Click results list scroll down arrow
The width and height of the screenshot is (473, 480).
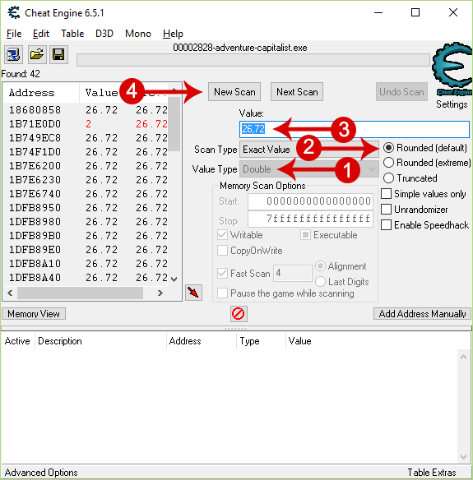[174, 279]
